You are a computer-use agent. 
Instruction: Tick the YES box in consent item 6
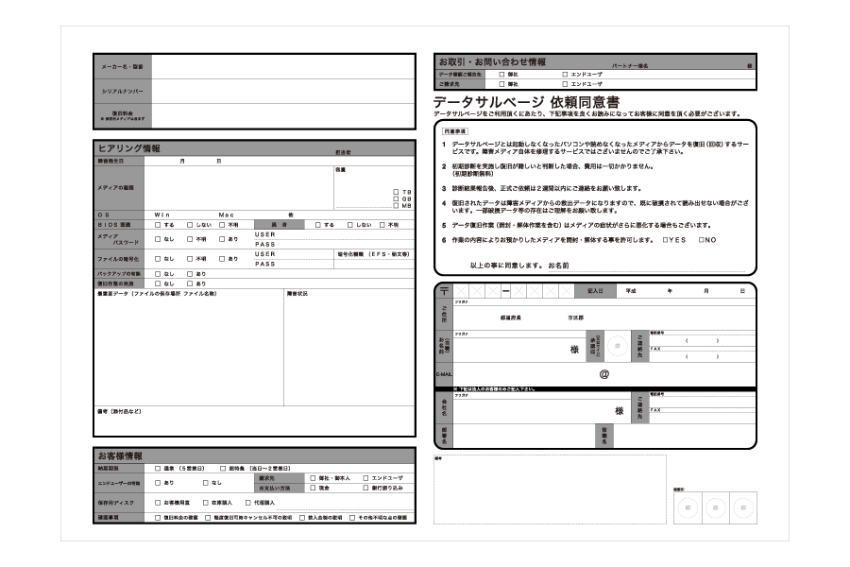pos(666,240)
